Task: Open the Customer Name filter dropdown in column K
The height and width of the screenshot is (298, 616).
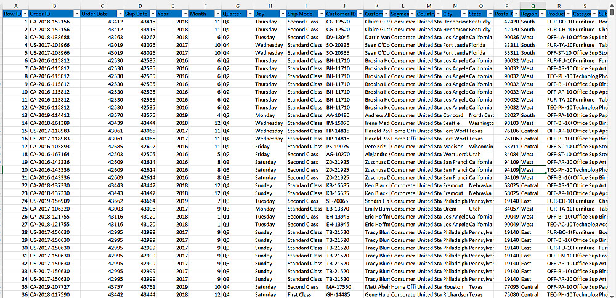Action: click(x=386, y=14)
